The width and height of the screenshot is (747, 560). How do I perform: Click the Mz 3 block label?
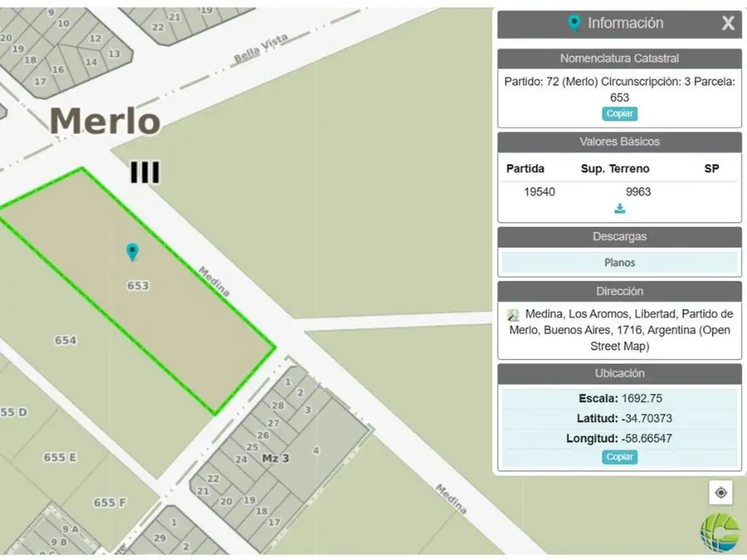pos(276,458)
